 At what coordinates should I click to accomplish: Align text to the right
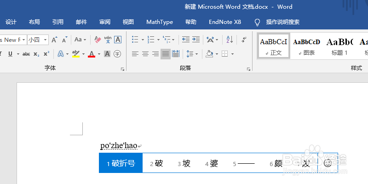[155, 54]
